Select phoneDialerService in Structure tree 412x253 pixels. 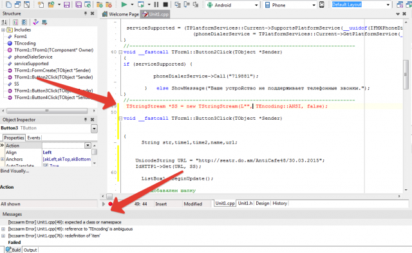(x=33, y=57)
